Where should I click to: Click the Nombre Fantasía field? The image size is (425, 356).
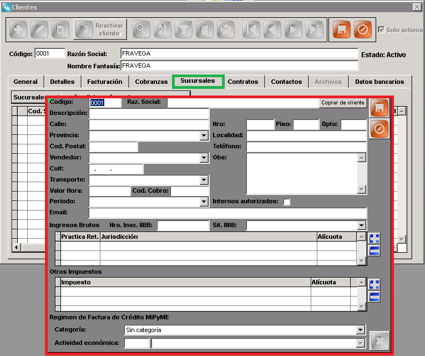tap(240, 66)
